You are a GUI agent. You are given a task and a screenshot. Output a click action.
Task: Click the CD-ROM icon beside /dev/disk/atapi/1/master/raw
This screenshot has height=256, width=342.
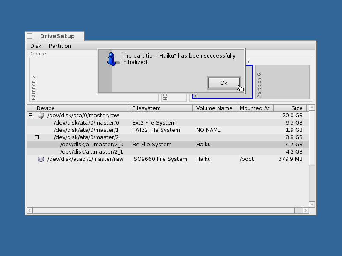tap(41, 159)
